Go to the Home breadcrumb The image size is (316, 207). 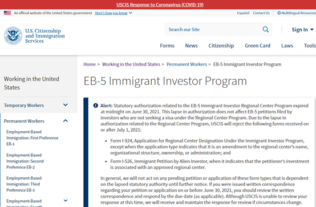point(90,64)
